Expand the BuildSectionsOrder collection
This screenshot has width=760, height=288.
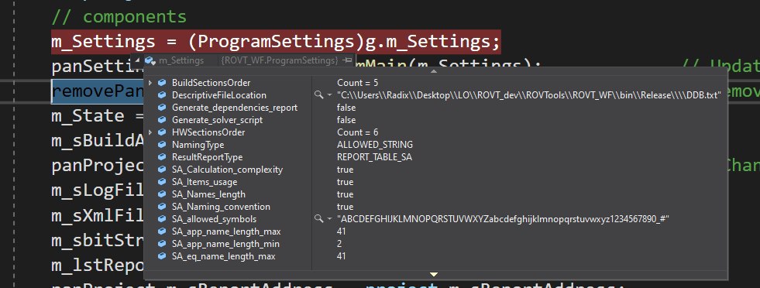click(150, 83)
